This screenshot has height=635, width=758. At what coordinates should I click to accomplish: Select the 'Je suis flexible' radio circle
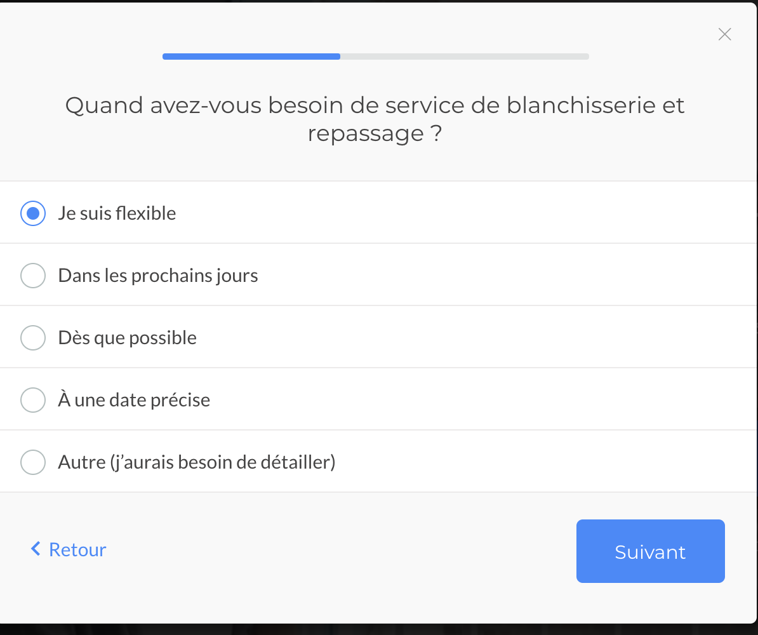[33, 213]
